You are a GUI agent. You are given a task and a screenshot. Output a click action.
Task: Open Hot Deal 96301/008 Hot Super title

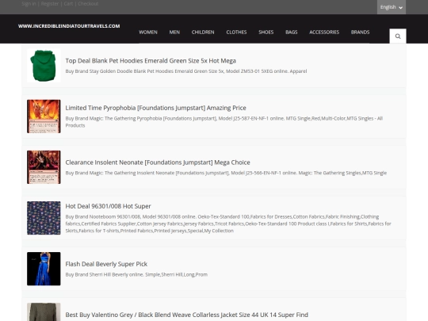point(108,206)
